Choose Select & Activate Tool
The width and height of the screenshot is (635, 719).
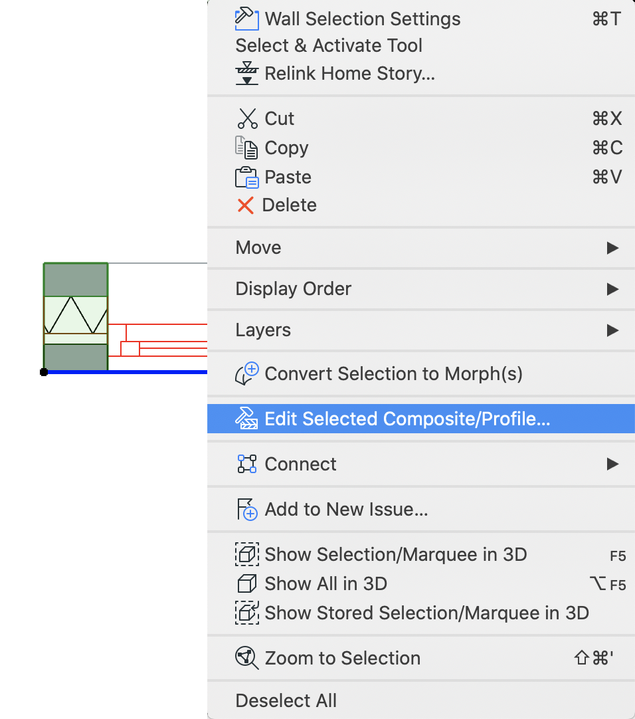[x=329, y=45]
